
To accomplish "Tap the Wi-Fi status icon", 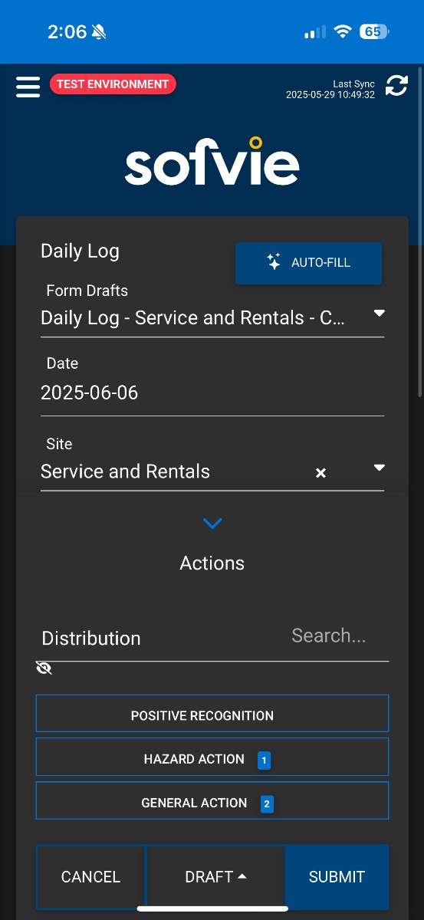I will tap(343, 31).
